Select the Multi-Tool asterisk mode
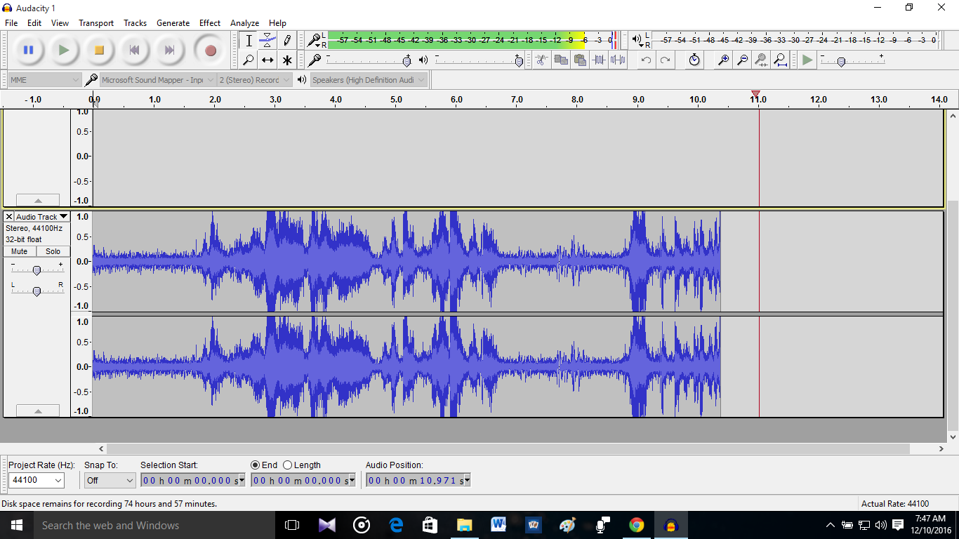This screenshot has height=539, width=959. 286,60
